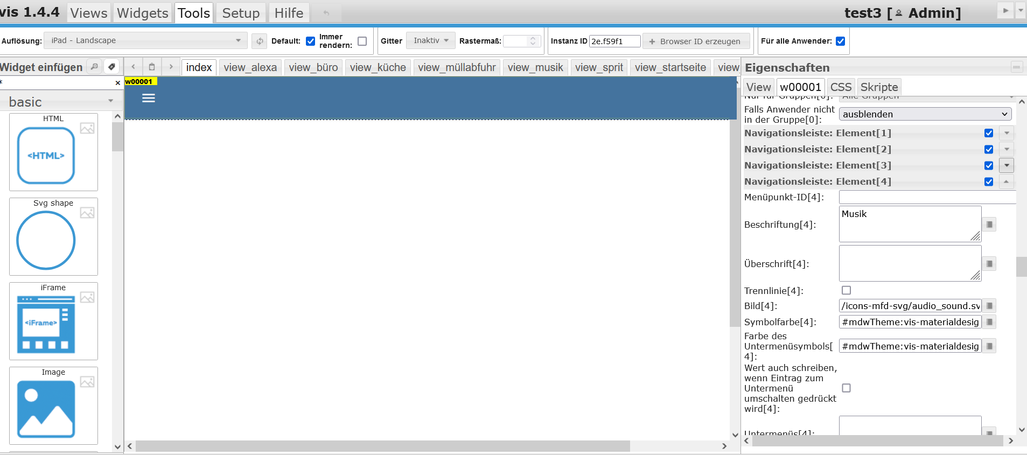Click the Instanz ID input field
This screenshot has height=455, width=1027.
(614, 41)
